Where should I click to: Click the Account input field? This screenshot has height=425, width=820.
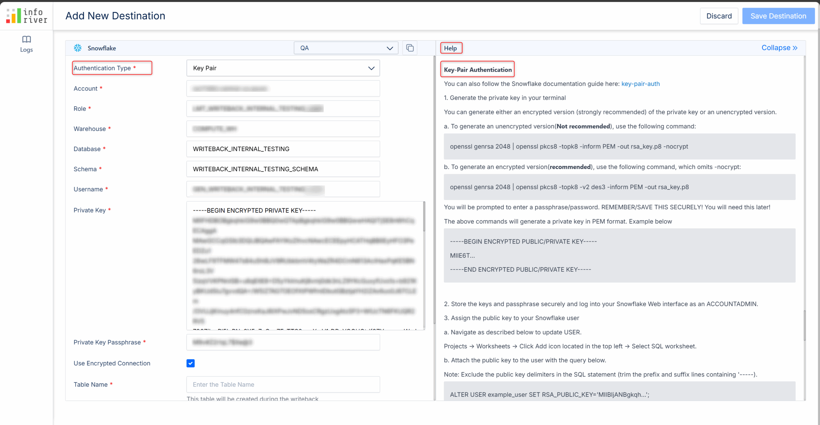pos(283,89)
